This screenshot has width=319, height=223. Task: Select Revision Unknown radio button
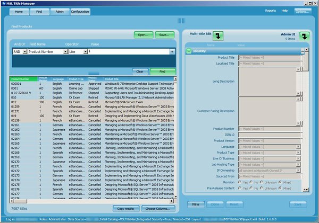(262, 182)
